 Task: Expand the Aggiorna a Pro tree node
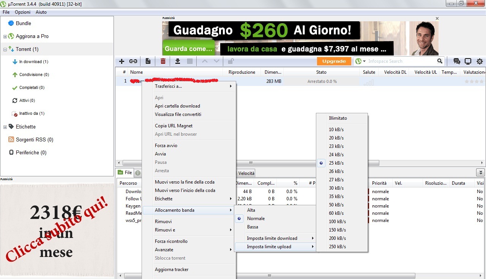(x=5, y=36)
